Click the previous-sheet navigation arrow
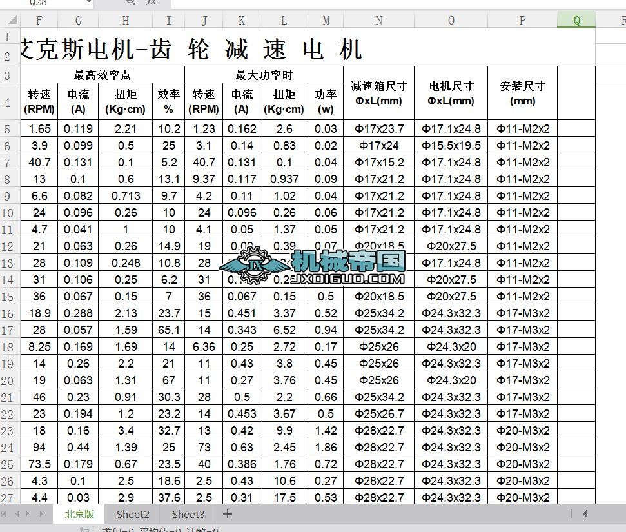The image size is (626, 532). (x=16, y=515)
